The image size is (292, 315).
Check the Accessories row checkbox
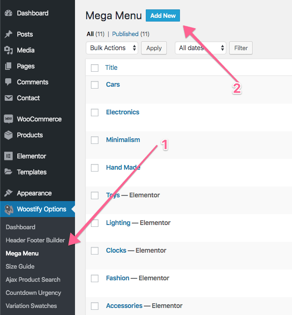coord(95,306)
